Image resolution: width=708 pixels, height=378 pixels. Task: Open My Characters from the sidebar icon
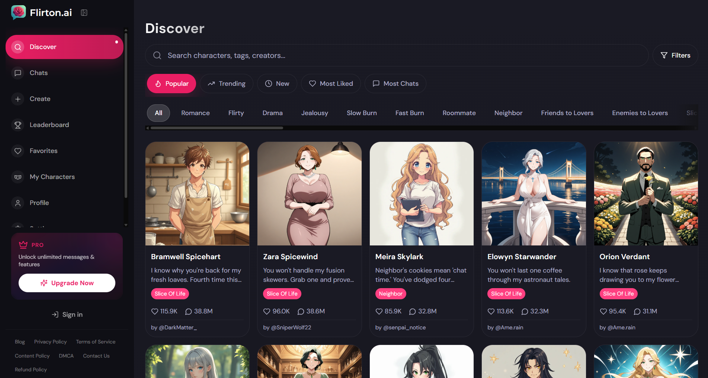(x=17, y=177)
